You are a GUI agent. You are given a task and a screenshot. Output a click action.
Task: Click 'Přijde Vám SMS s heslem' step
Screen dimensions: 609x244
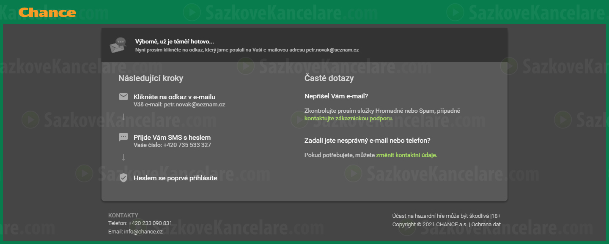point(172,137)
